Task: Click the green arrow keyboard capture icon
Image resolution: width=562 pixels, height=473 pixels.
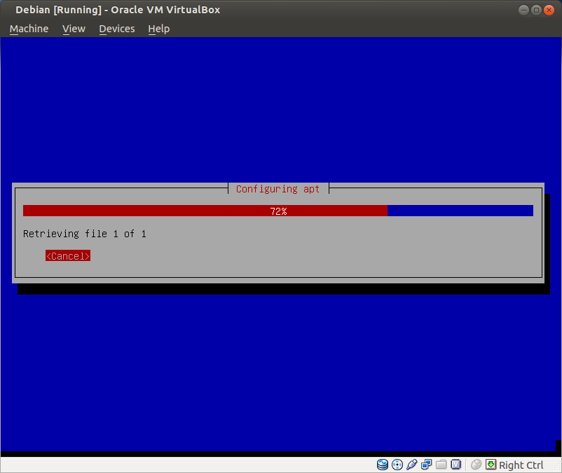Action: coord(491,465)
